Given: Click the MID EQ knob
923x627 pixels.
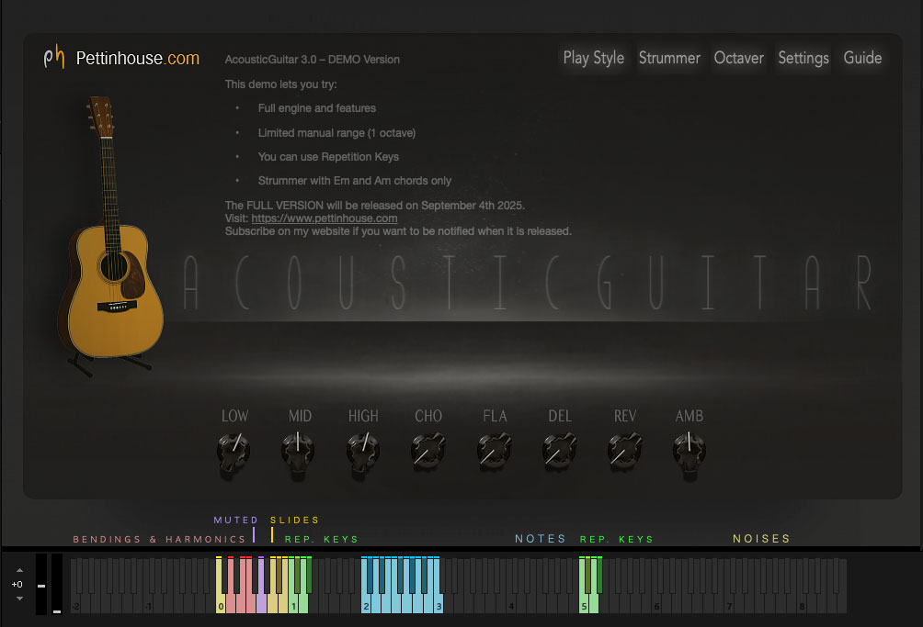Looking at the screenshot, I should pos(298,452).
